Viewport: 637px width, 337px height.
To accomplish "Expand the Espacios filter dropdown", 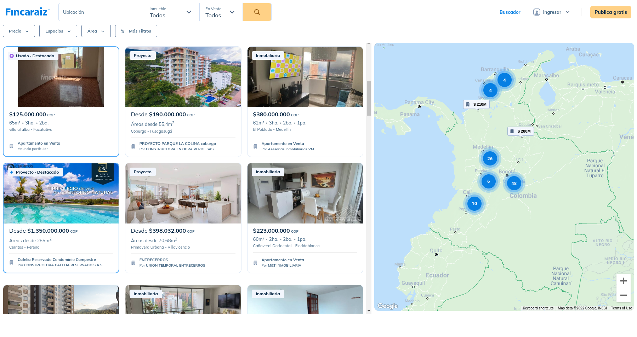I will tap(58, 31).
